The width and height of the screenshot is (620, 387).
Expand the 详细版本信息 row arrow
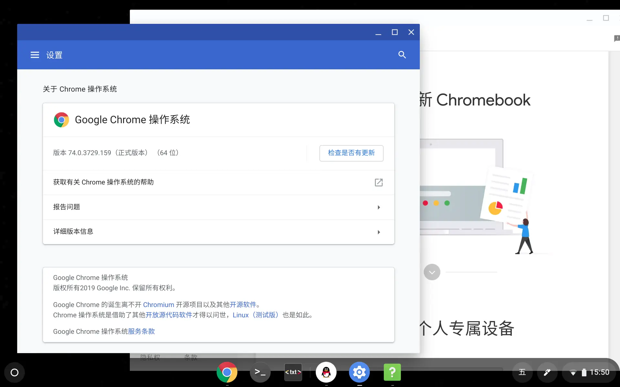(x=379, y=232)
